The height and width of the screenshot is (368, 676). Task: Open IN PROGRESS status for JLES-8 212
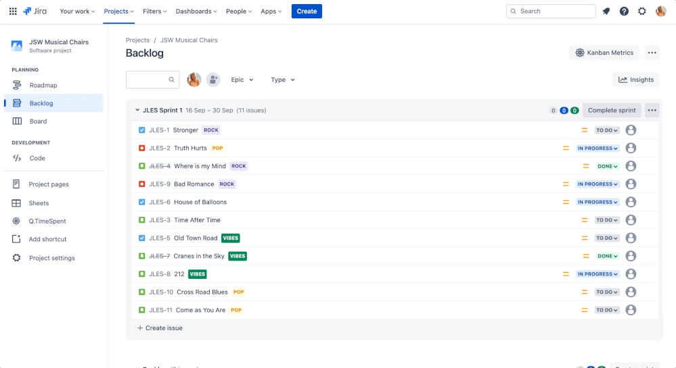[598, 274]
